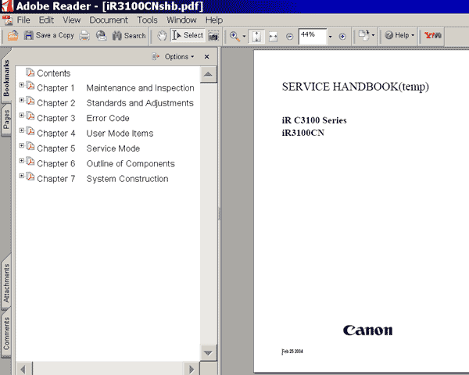The width and height of the screenshot is (469, 375).
Task: Select Chapter 7 System Construction bookmark
Action: (102, 179)
